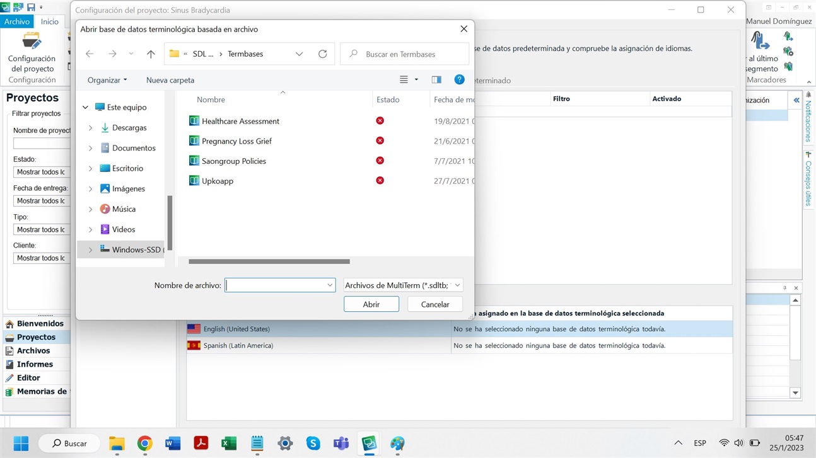
Task: Open Microsoft Teams from taskbar
Action: click(x=341, y=444)
